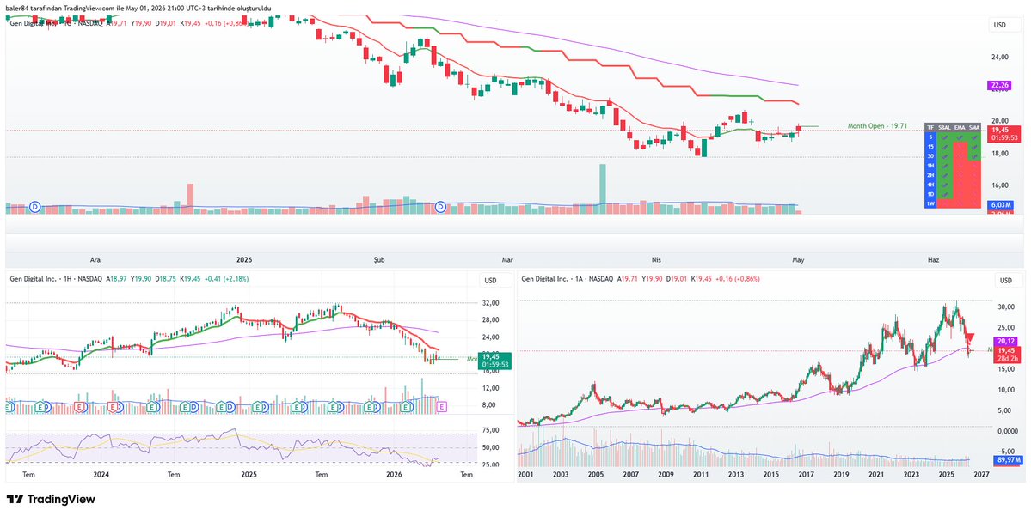Click the '4H' timeframe row in the table
The width and height of the screenshot is (1031, 516).
pos(930,185)
